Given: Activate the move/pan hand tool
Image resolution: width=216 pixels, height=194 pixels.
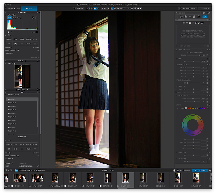Looking at the screenshot, I should (x=95, y=9).
